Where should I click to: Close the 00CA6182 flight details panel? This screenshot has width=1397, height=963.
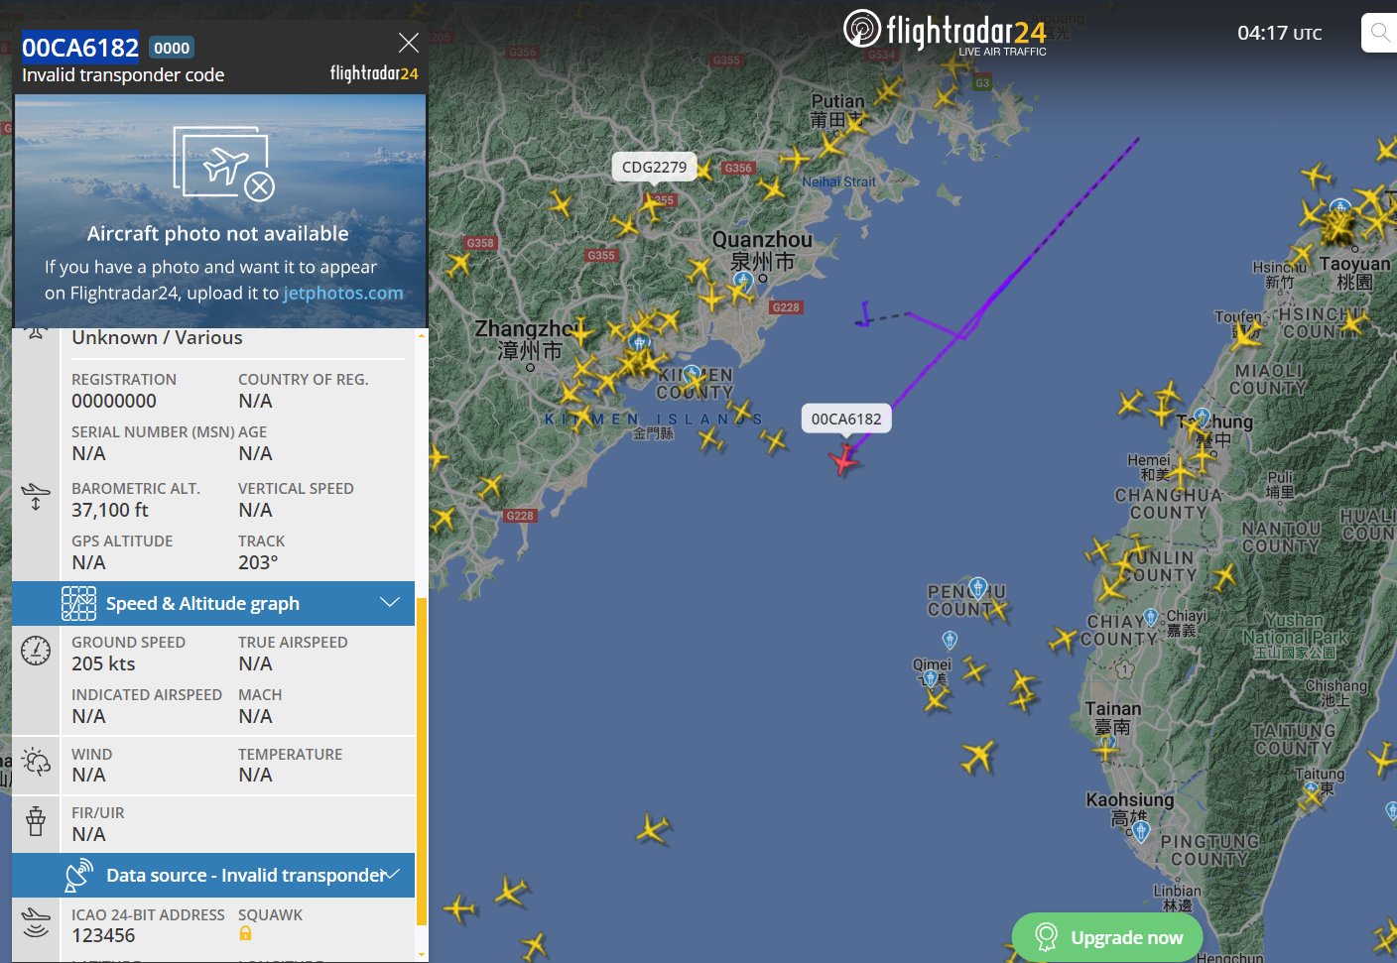tap(408, 43)
